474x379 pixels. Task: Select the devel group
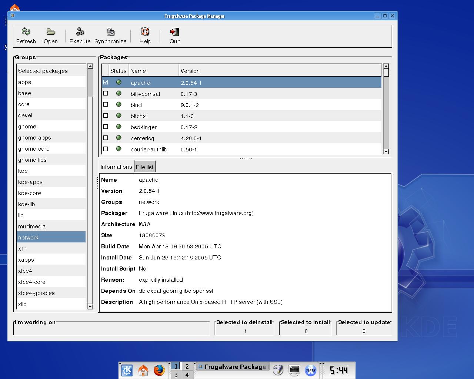point(51,115)
